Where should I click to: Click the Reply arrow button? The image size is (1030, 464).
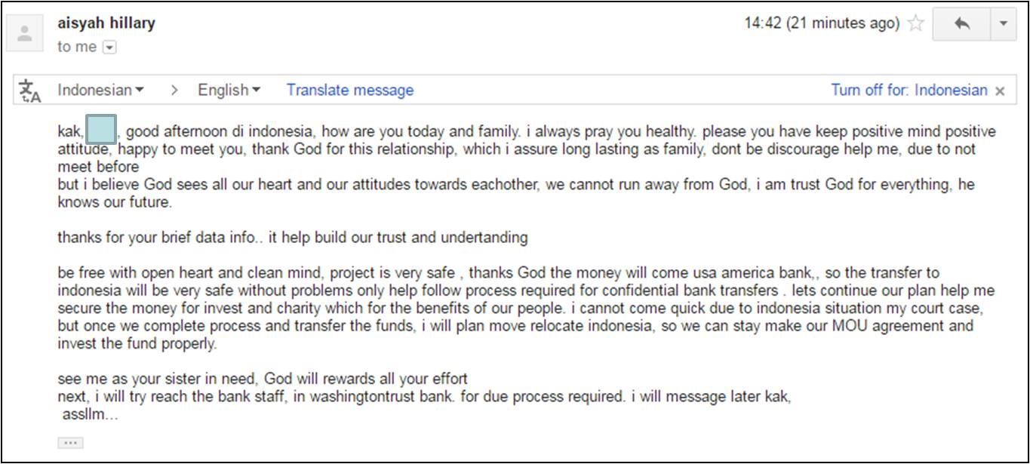(x=961, y=23)
